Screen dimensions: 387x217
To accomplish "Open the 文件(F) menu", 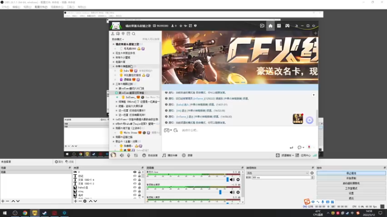I will tap(5, 7).
